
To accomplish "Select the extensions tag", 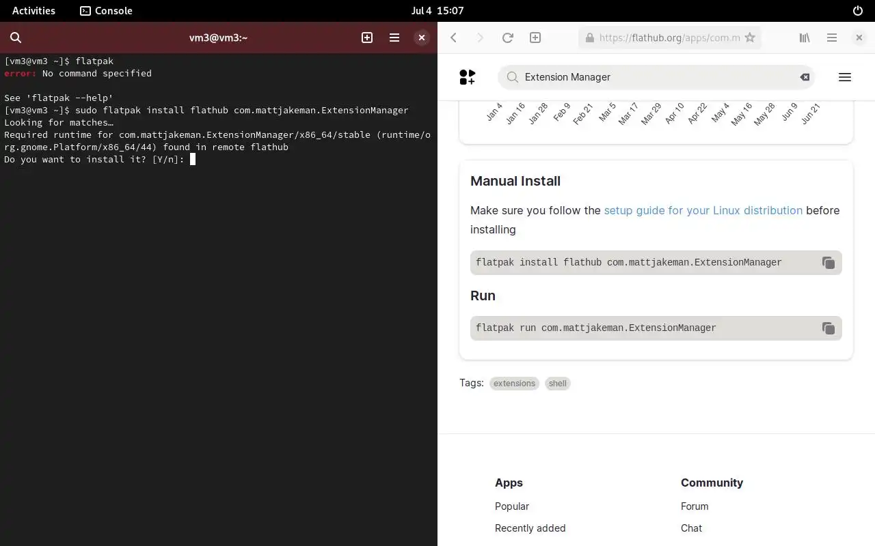I will pos(514,384).
